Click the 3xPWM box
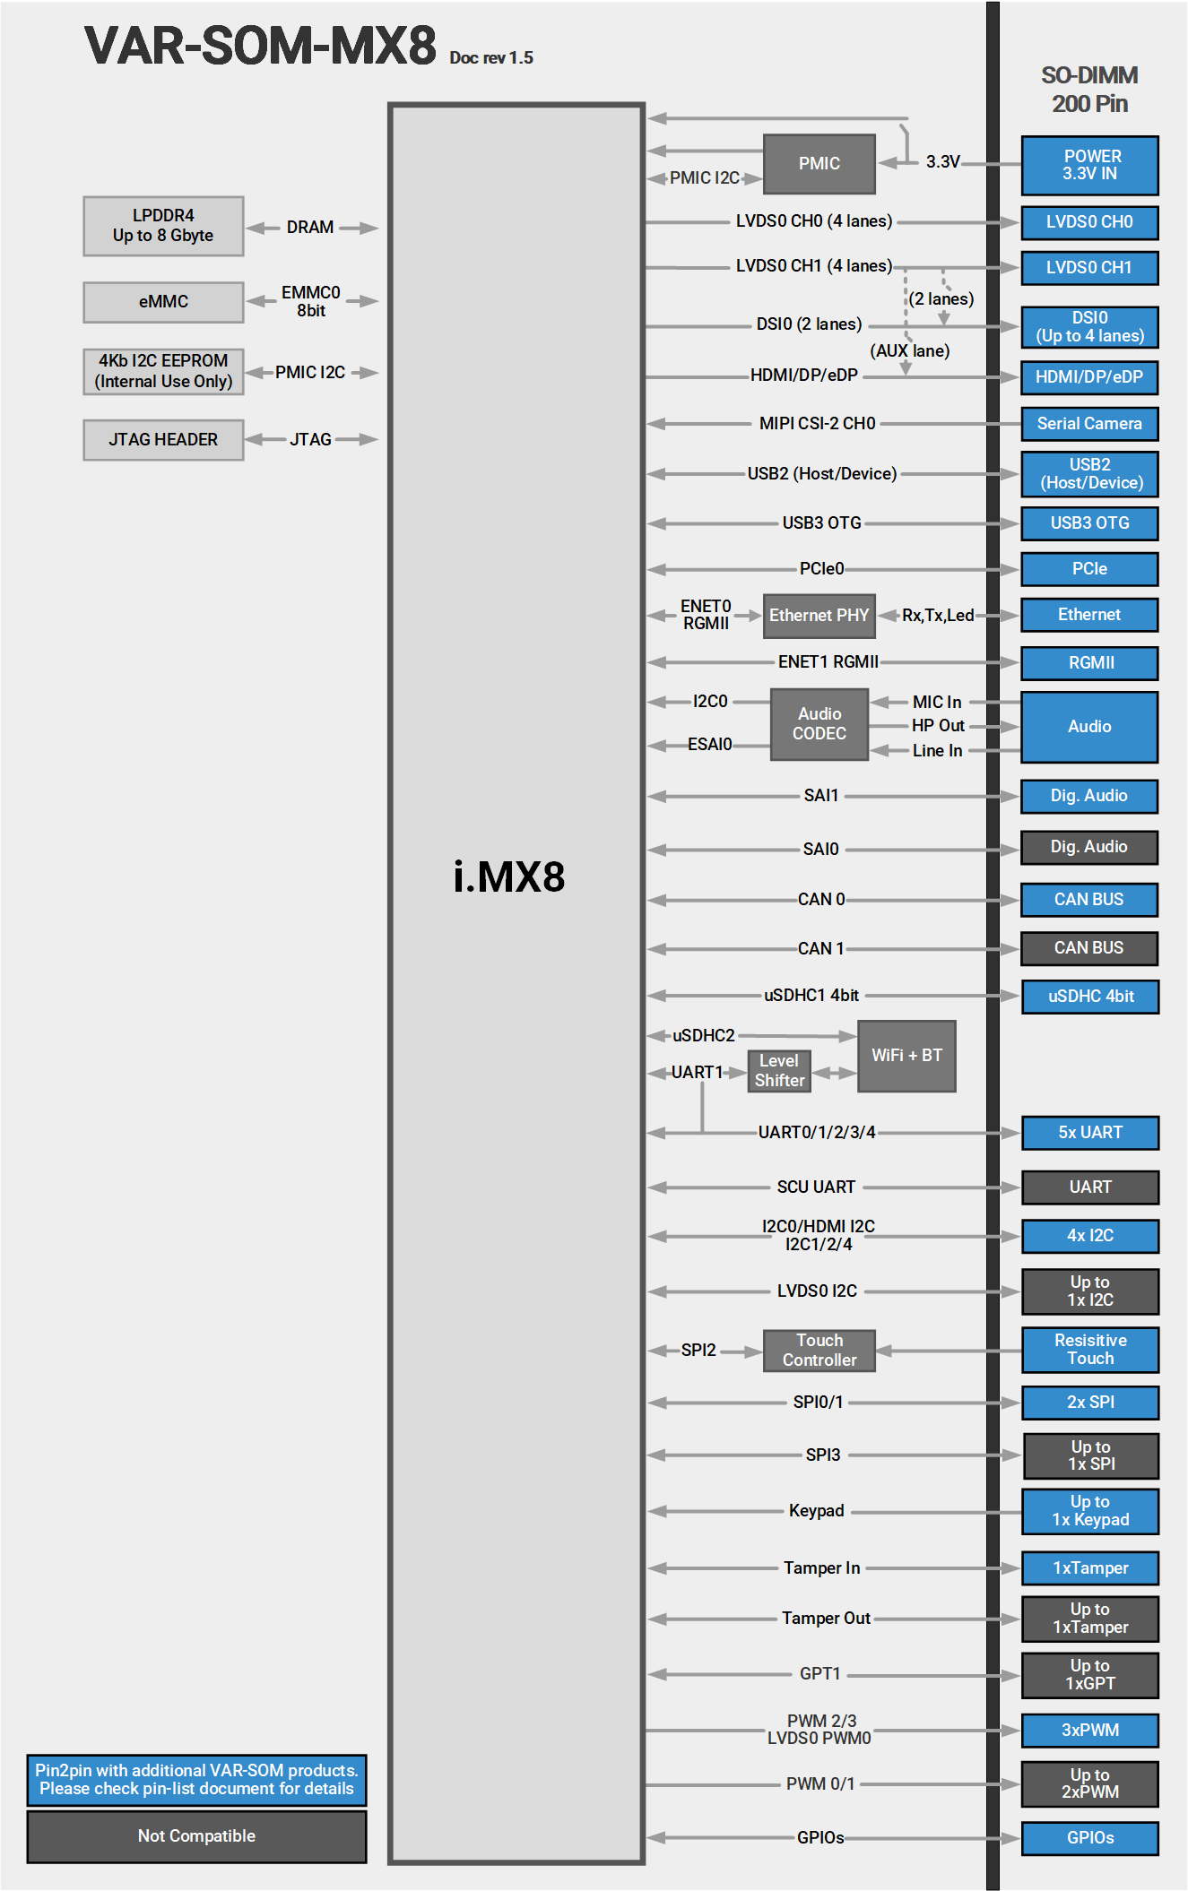Viewport: 1188px width, 1891px height. pyautogui.click(x=1089, y=1731)
